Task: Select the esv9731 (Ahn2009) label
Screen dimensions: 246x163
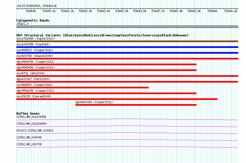Action: coord(31,73)
